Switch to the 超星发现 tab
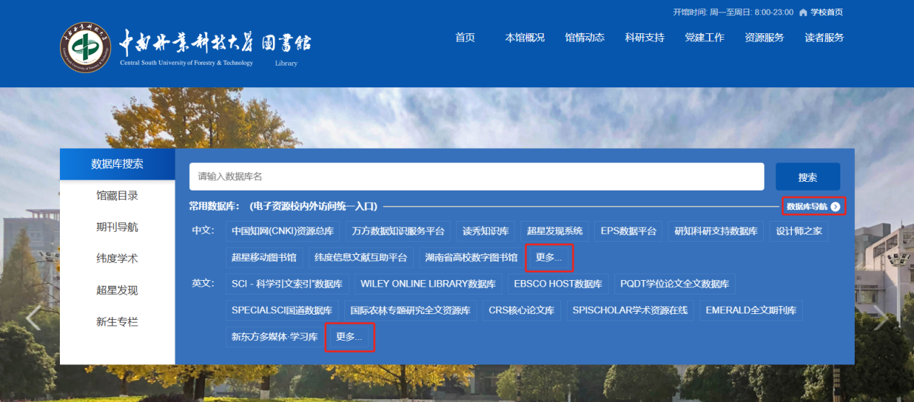Viewport: 914px width, 402px height. (x=117, y=290)
